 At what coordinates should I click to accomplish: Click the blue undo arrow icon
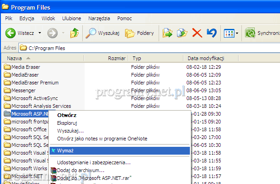pos(211,33)
